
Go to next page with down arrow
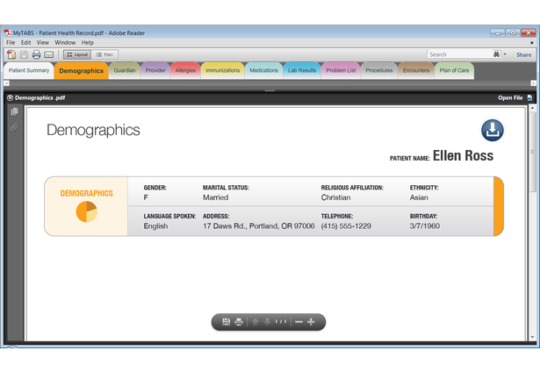click(x=267, y=322)
